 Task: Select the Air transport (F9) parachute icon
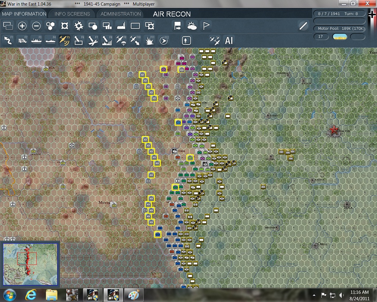click(x=121, y=41)
